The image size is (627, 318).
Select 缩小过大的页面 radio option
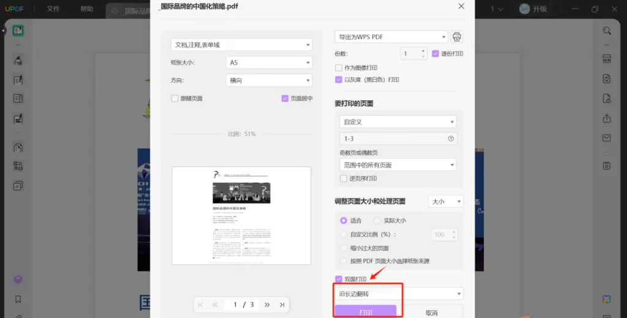[344, 248]
